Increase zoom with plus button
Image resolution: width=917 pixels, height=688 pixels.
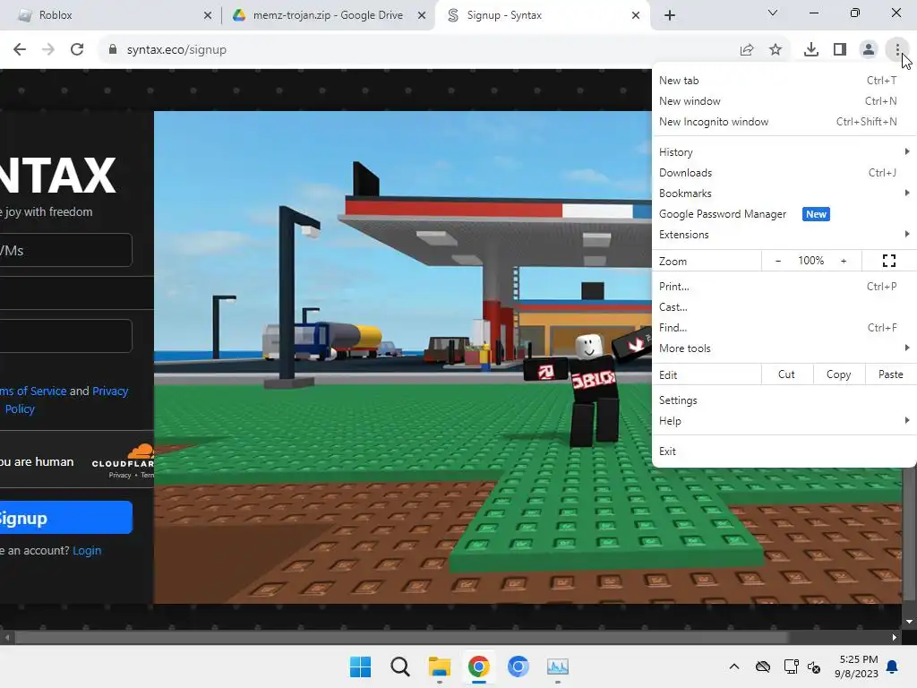point(844,261)
